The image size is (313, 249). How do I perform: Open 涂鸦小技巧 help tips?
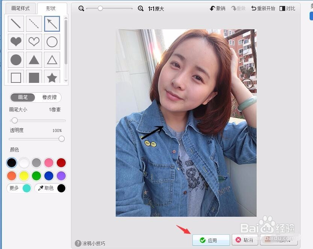(90, 243)
